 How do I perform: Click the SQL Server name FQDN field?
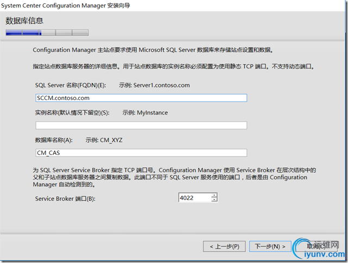pos(141,98)
